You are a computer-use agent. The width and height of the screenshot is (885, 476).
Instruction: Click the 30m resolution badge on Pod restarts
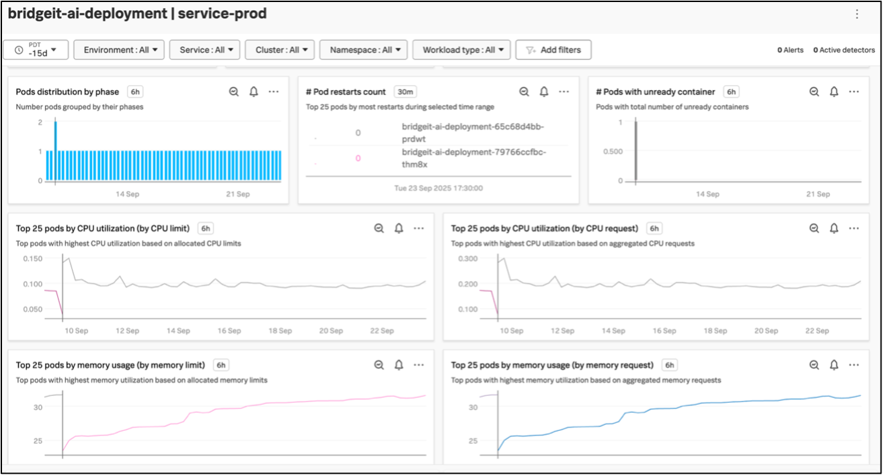(405, 92)
